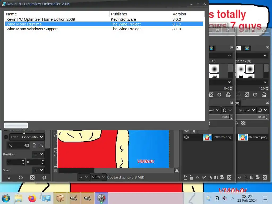Open the Size unit px dropdown
This screenshot has height=204, width=272.
(x=38, y=170)
